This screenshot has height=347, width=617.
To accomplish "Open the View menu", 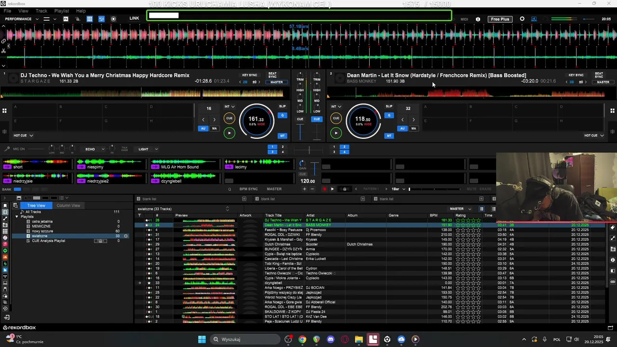I will click(x=23, y=11).
